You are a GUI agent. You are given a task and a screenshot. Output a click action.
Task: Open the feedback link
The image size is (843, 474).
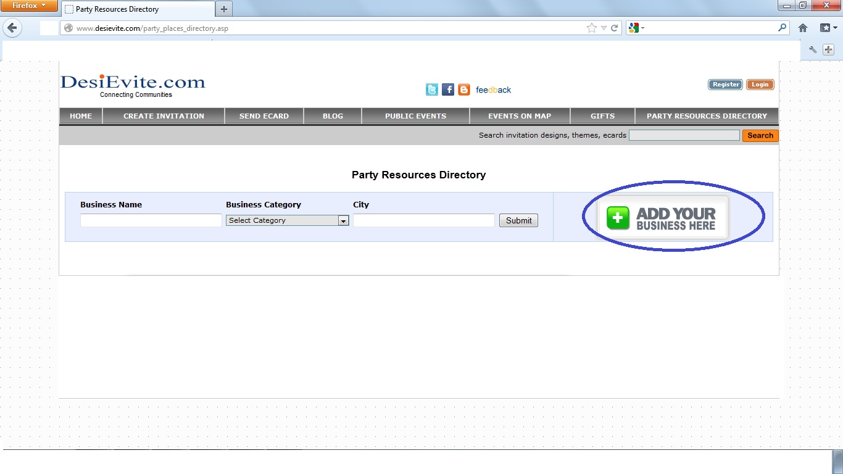pyautogui.click(x=493, y=90)
